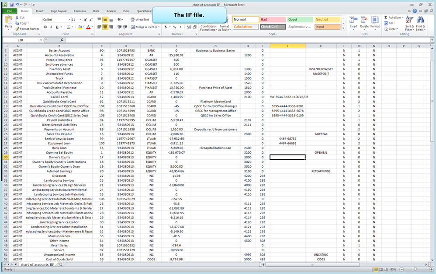Screen dimensions: 436x274
Task: Switch to the Data tab
Action: (96, 11)
